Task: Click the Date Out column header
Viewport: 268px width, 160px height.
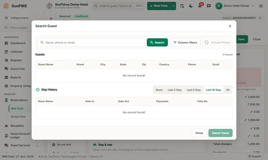Action: click(x=124, y=101)
